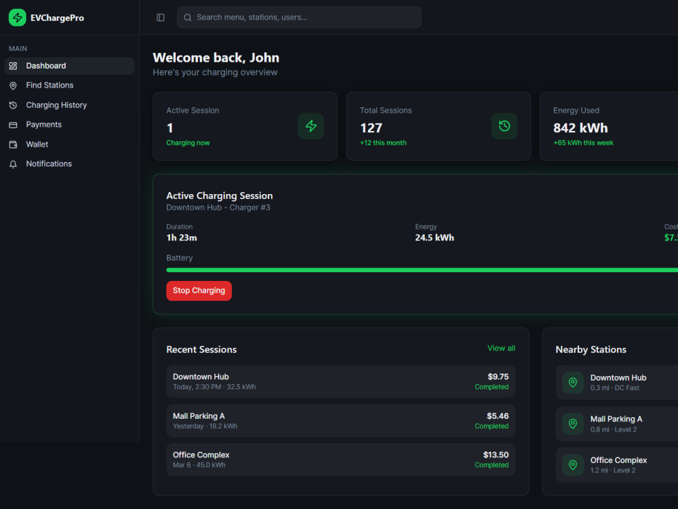Click the 1.2 mi · Level 2 station detail
Image resolution: width=678 pixels, height=509 pixels.
pos(613,470)
